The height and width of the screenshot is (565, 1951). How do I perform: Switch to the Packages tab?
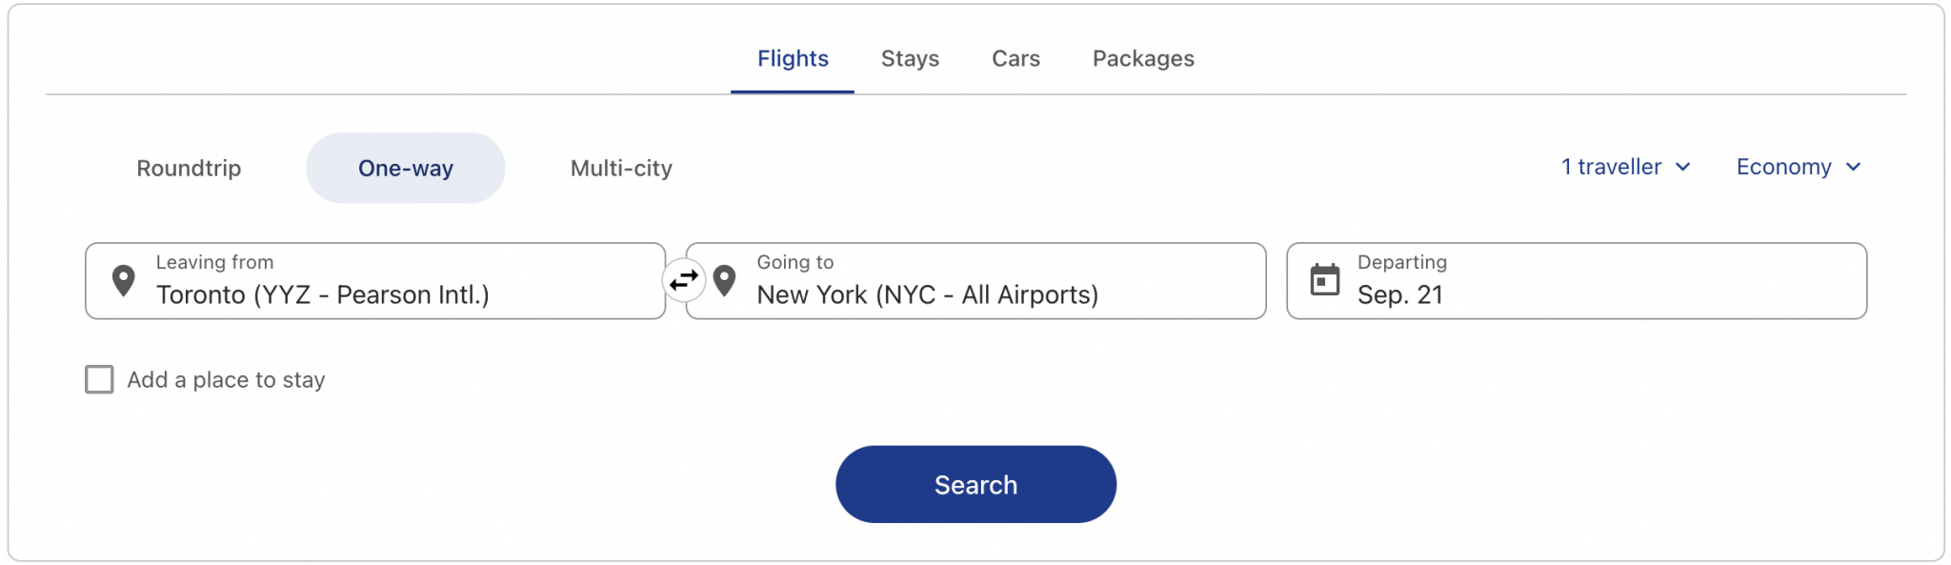[1142, 58]
